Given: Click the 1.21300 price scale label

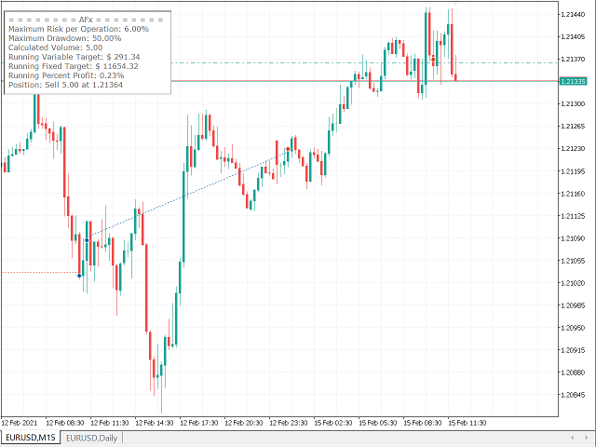Looking at the screenshot, I should pos(573,103).
